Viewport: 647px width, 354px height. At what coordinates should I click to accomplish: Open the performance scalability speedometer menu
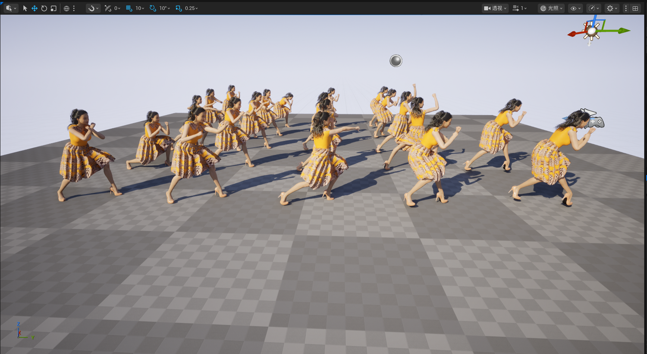[x=594, y=8]
